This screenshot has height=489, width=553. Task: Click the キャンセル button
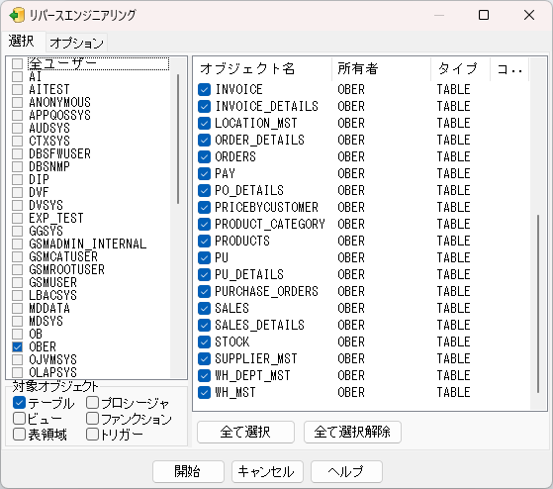pos(267,471)
